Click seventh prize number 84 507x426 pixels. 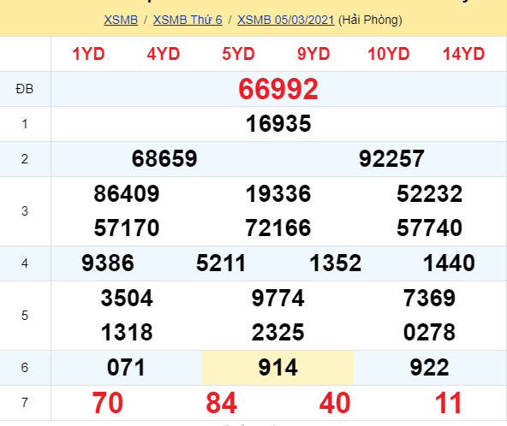222,403
